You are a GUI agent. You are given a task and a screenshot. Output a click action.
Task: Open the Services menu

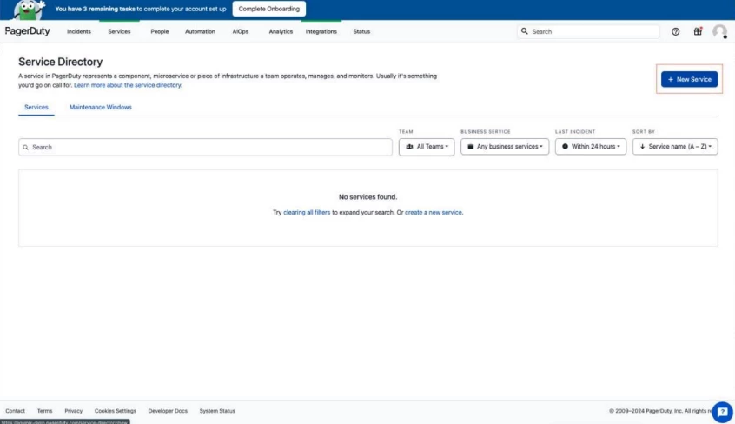coord(119,31)
